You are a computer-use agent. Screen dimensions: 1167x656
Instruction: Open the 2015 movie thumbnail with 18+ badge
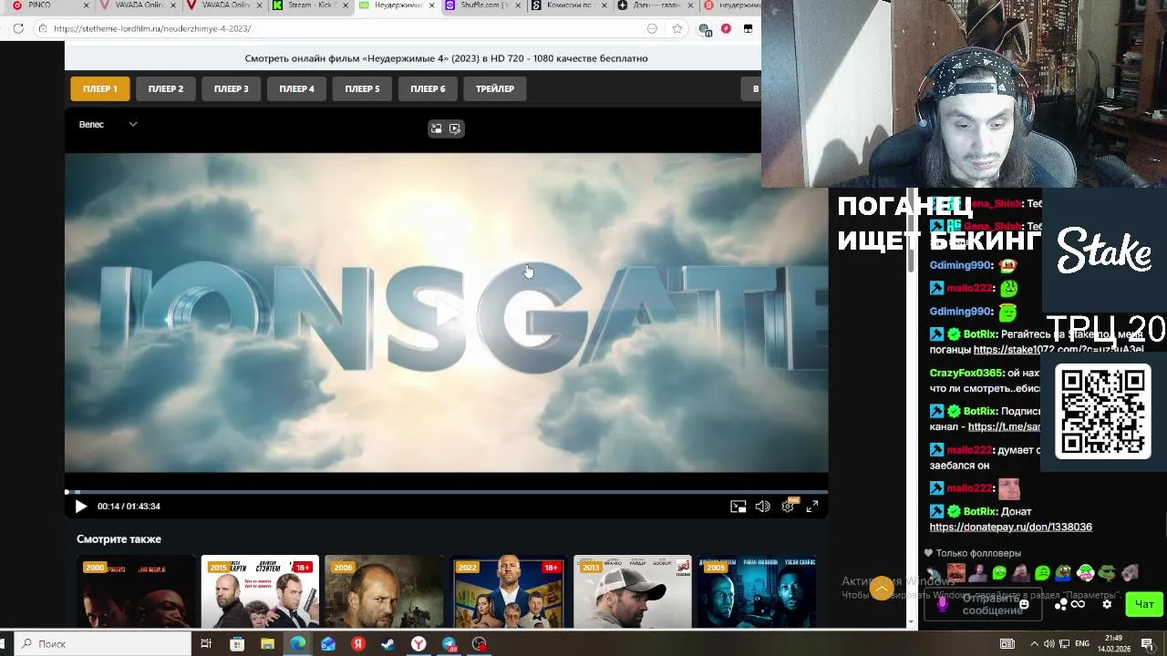point(260,592)
